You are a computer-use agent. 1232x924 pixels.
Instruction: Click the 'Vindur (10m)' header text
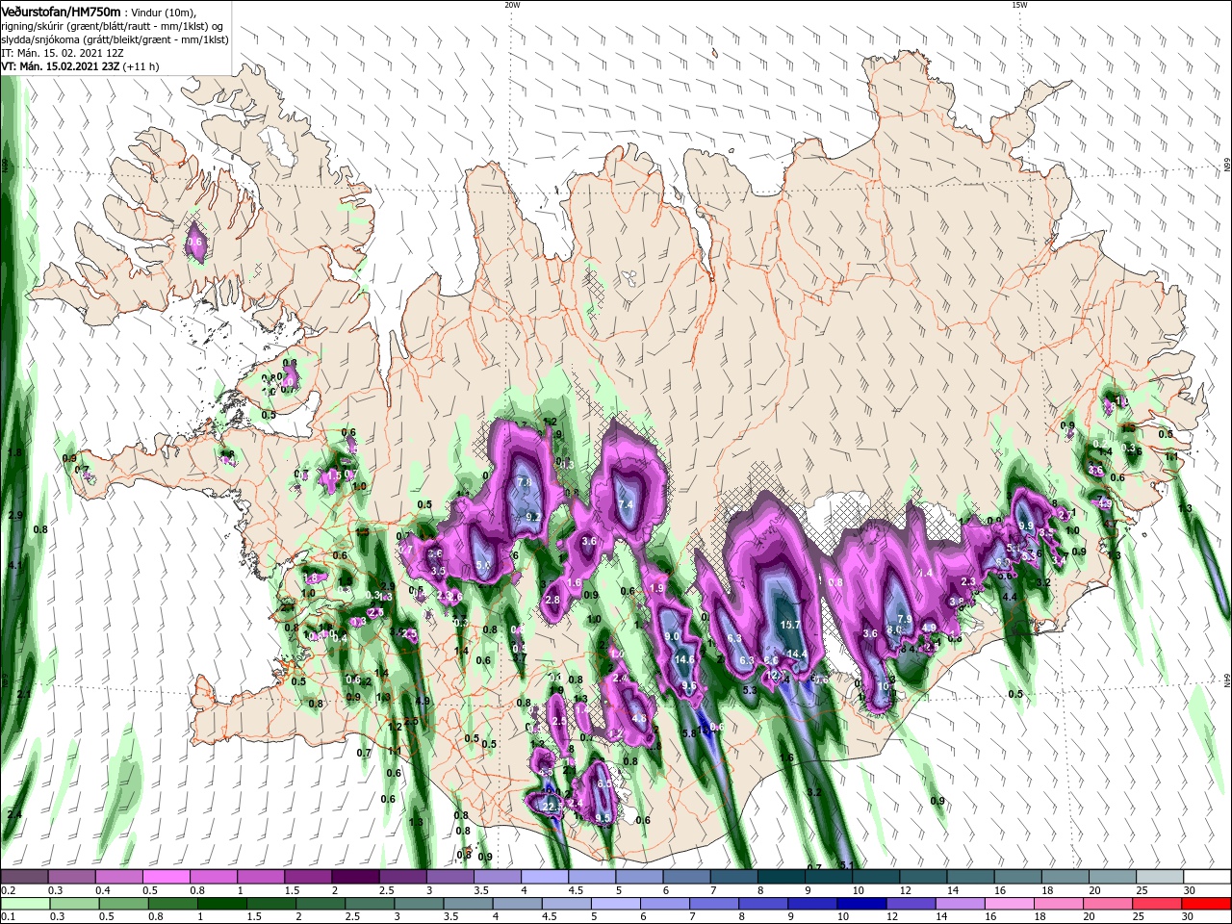(165, 12)
